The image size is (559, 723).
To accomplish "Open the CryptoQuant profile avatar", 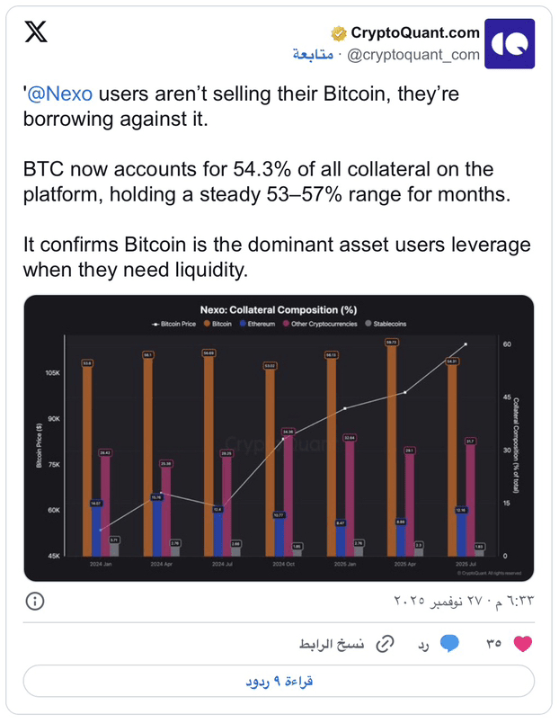I will tap(510, 44).
